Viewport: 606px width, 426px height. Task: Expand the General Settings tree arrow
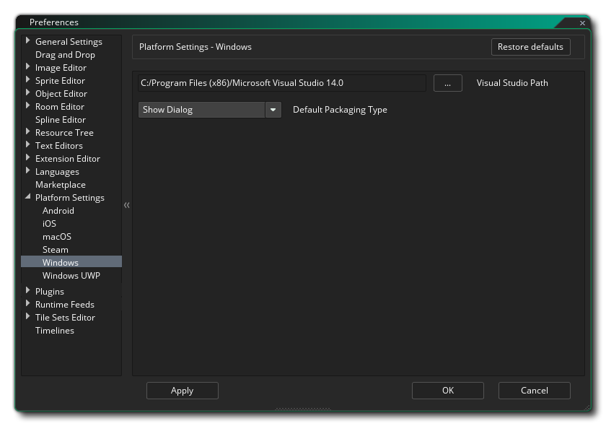click(28, 41)
